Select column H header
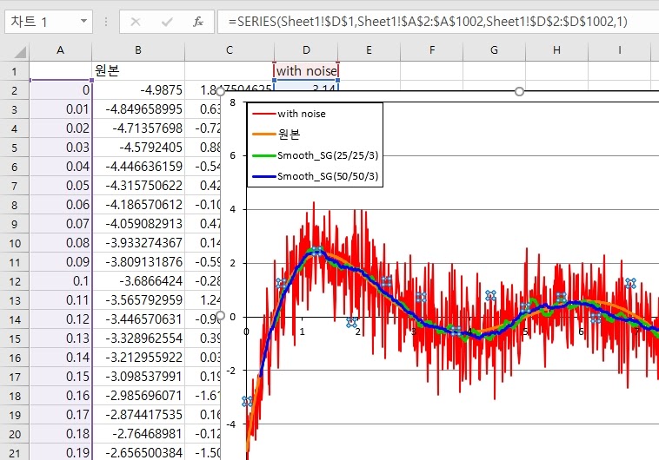This screenshot has width=659, height=460. point(557,51)
